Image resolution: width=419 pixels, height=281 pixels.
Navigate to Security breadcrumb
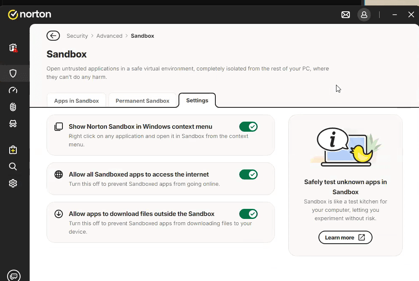point(77,36)
